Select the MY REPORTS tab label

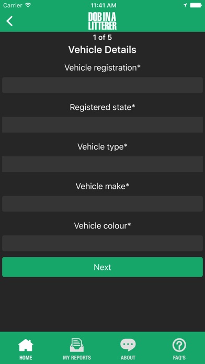click(77, 358)
